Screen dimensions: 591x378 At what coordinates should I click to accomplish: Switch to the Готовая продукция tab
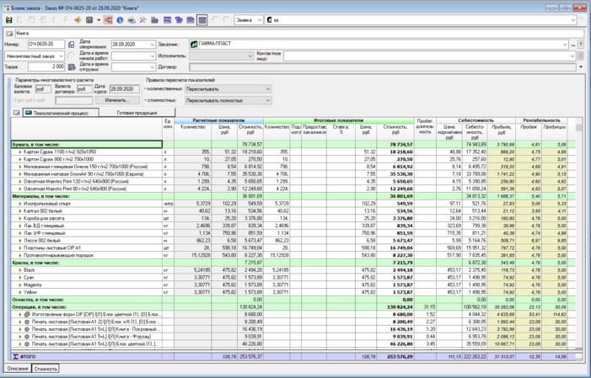(x=137, y=113)
